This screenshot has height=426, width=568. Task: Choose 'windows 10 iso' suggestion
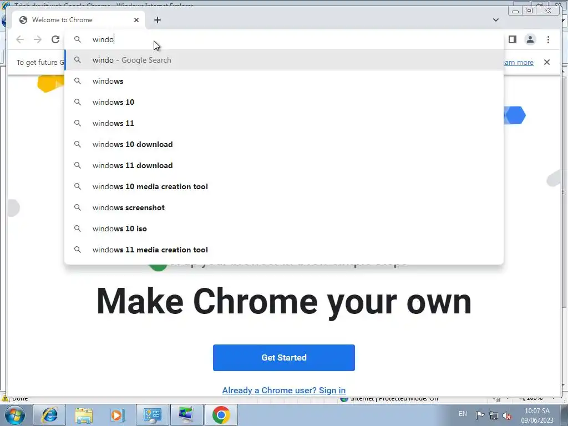coord(284,229)
